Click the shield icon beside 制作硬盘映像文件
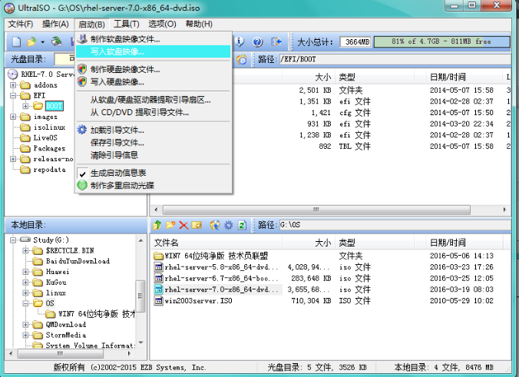Image resolution: width=519 pixels, height=377 pixels. tap(82, 69)
